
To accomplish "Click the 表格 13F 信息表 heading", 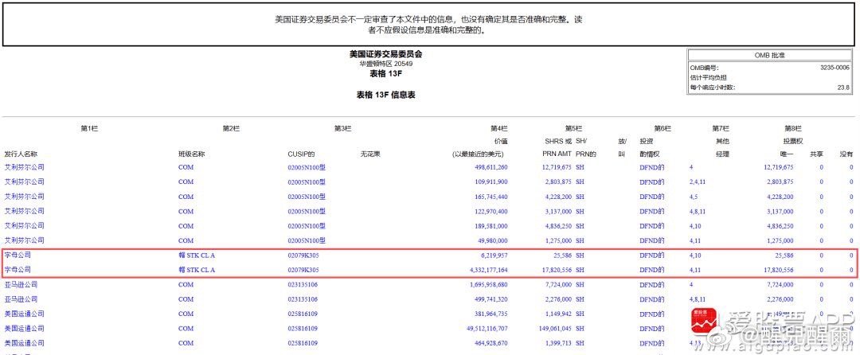I will coord(386,95).
